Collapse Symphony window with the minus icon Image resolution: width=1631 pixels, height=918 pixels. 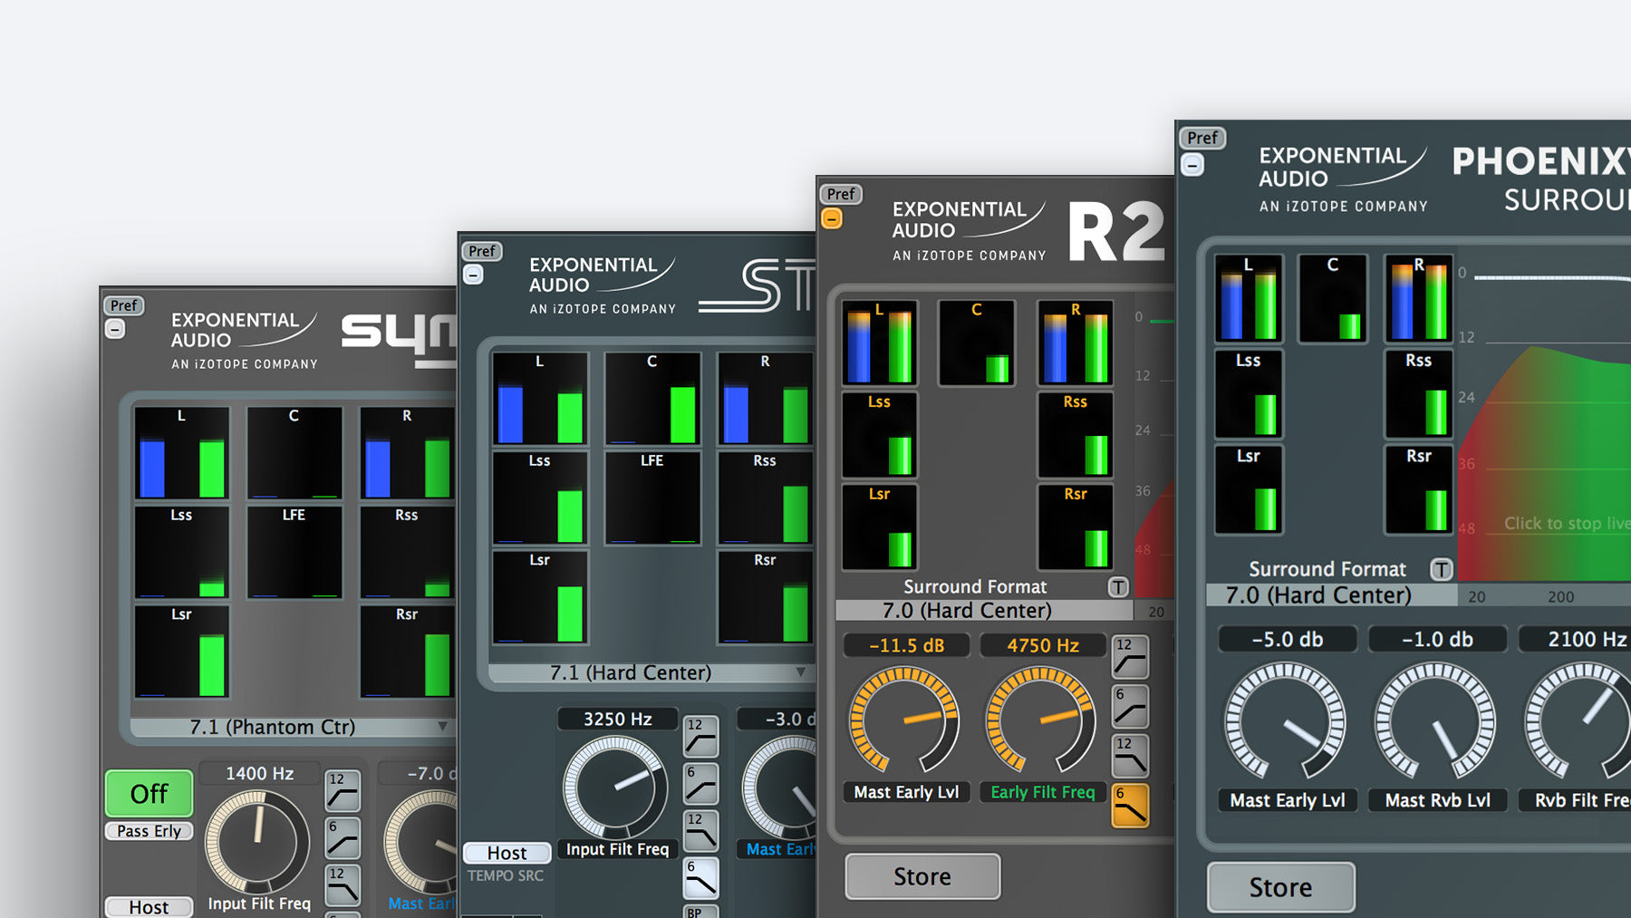115,329
